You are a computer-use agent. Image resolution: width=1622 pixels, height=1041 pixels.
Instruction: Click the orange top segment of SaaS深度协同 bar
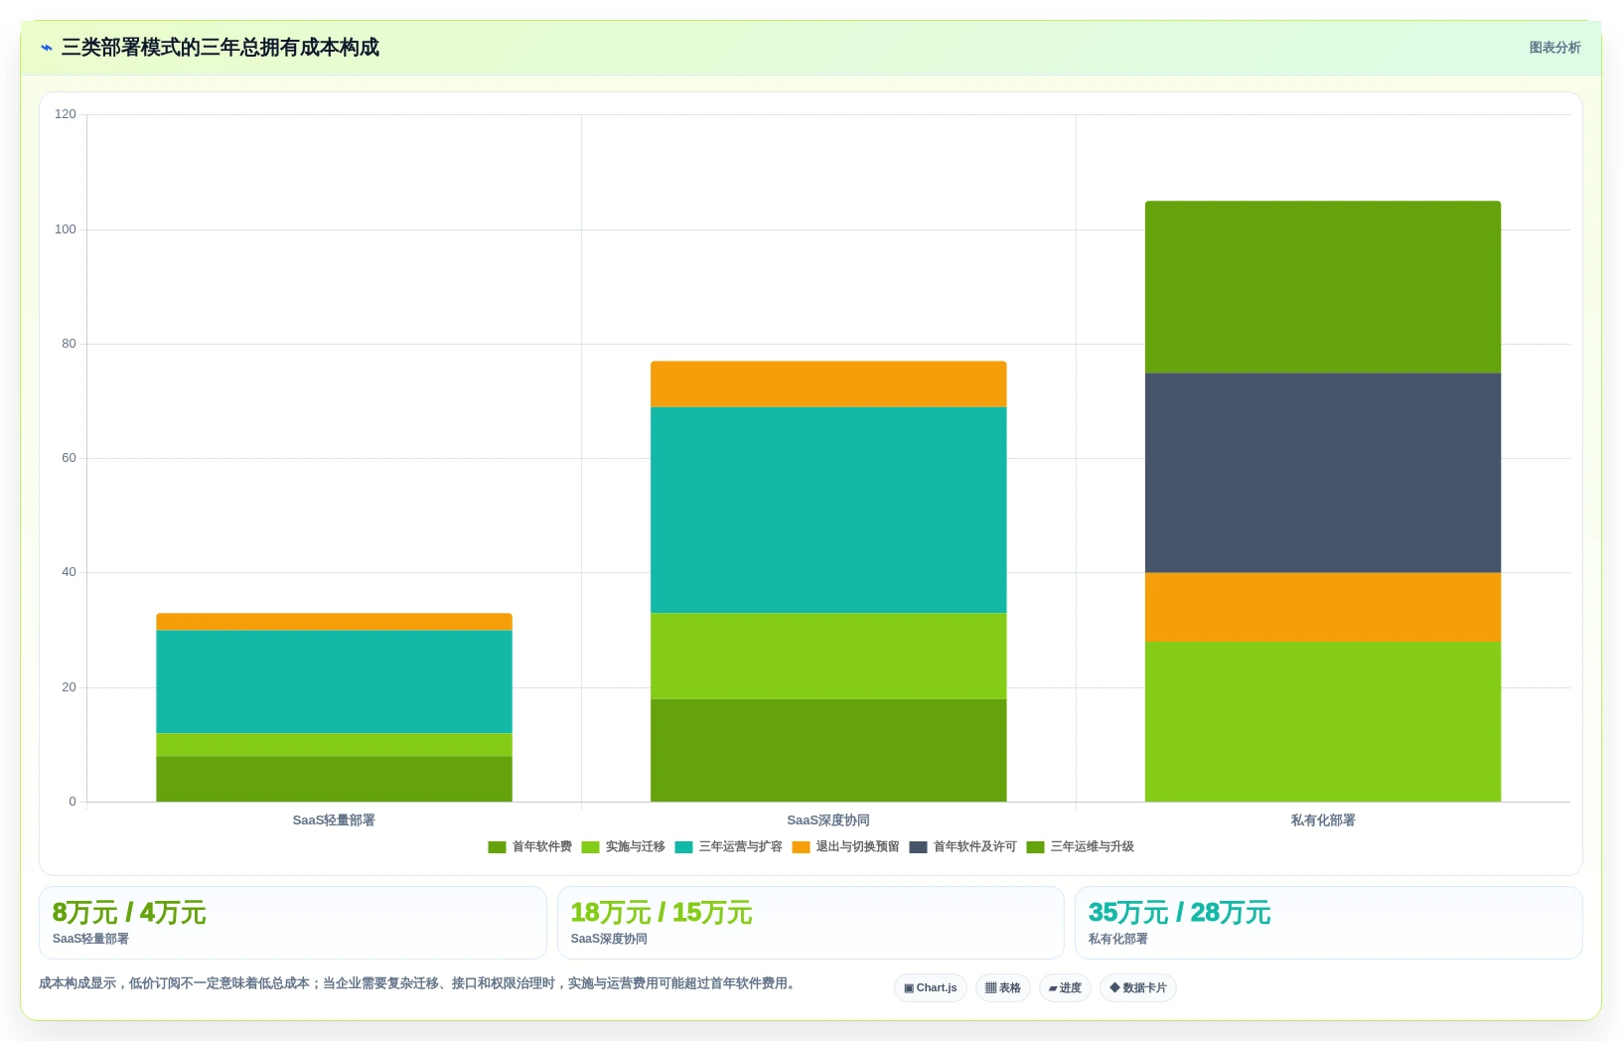(x=828, y=384)
